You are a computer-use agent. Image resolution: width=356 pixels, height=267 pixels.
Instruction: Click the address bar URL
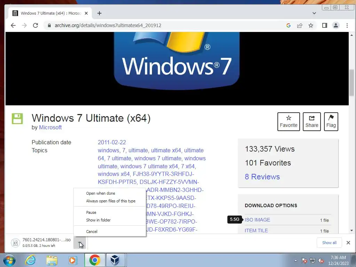tap(108, 25)
